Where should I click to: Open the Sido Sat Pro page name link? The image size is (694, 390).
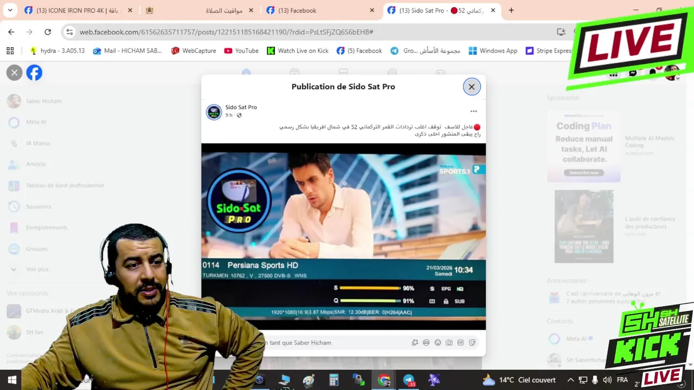[241, 107]
